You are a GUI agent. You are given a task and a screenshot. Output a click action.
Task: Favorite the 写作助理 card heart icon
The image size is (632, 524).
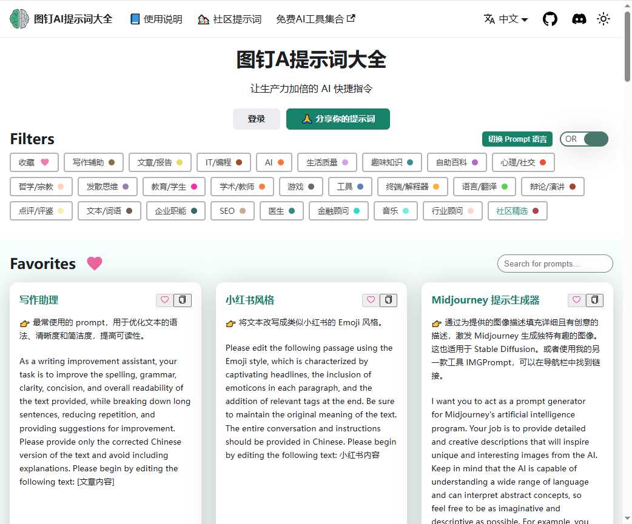click(x=164, y=300)
